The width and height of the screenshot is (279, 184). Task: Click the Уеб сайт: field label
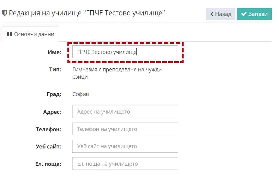(48, 147)
